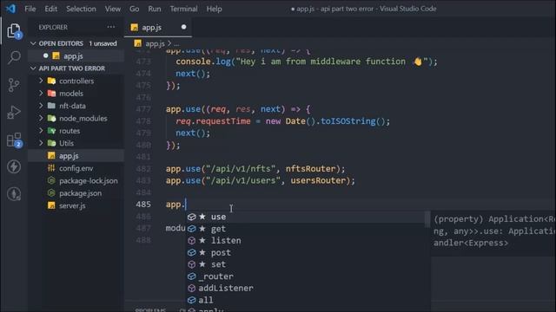This screenshot has width=556, height=312.
Task: Click the routes folder icon
Action: (x=52, y=131)
